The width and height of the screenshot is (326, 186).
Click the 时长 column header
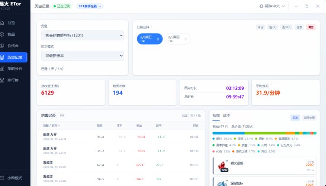coord(196,125)
